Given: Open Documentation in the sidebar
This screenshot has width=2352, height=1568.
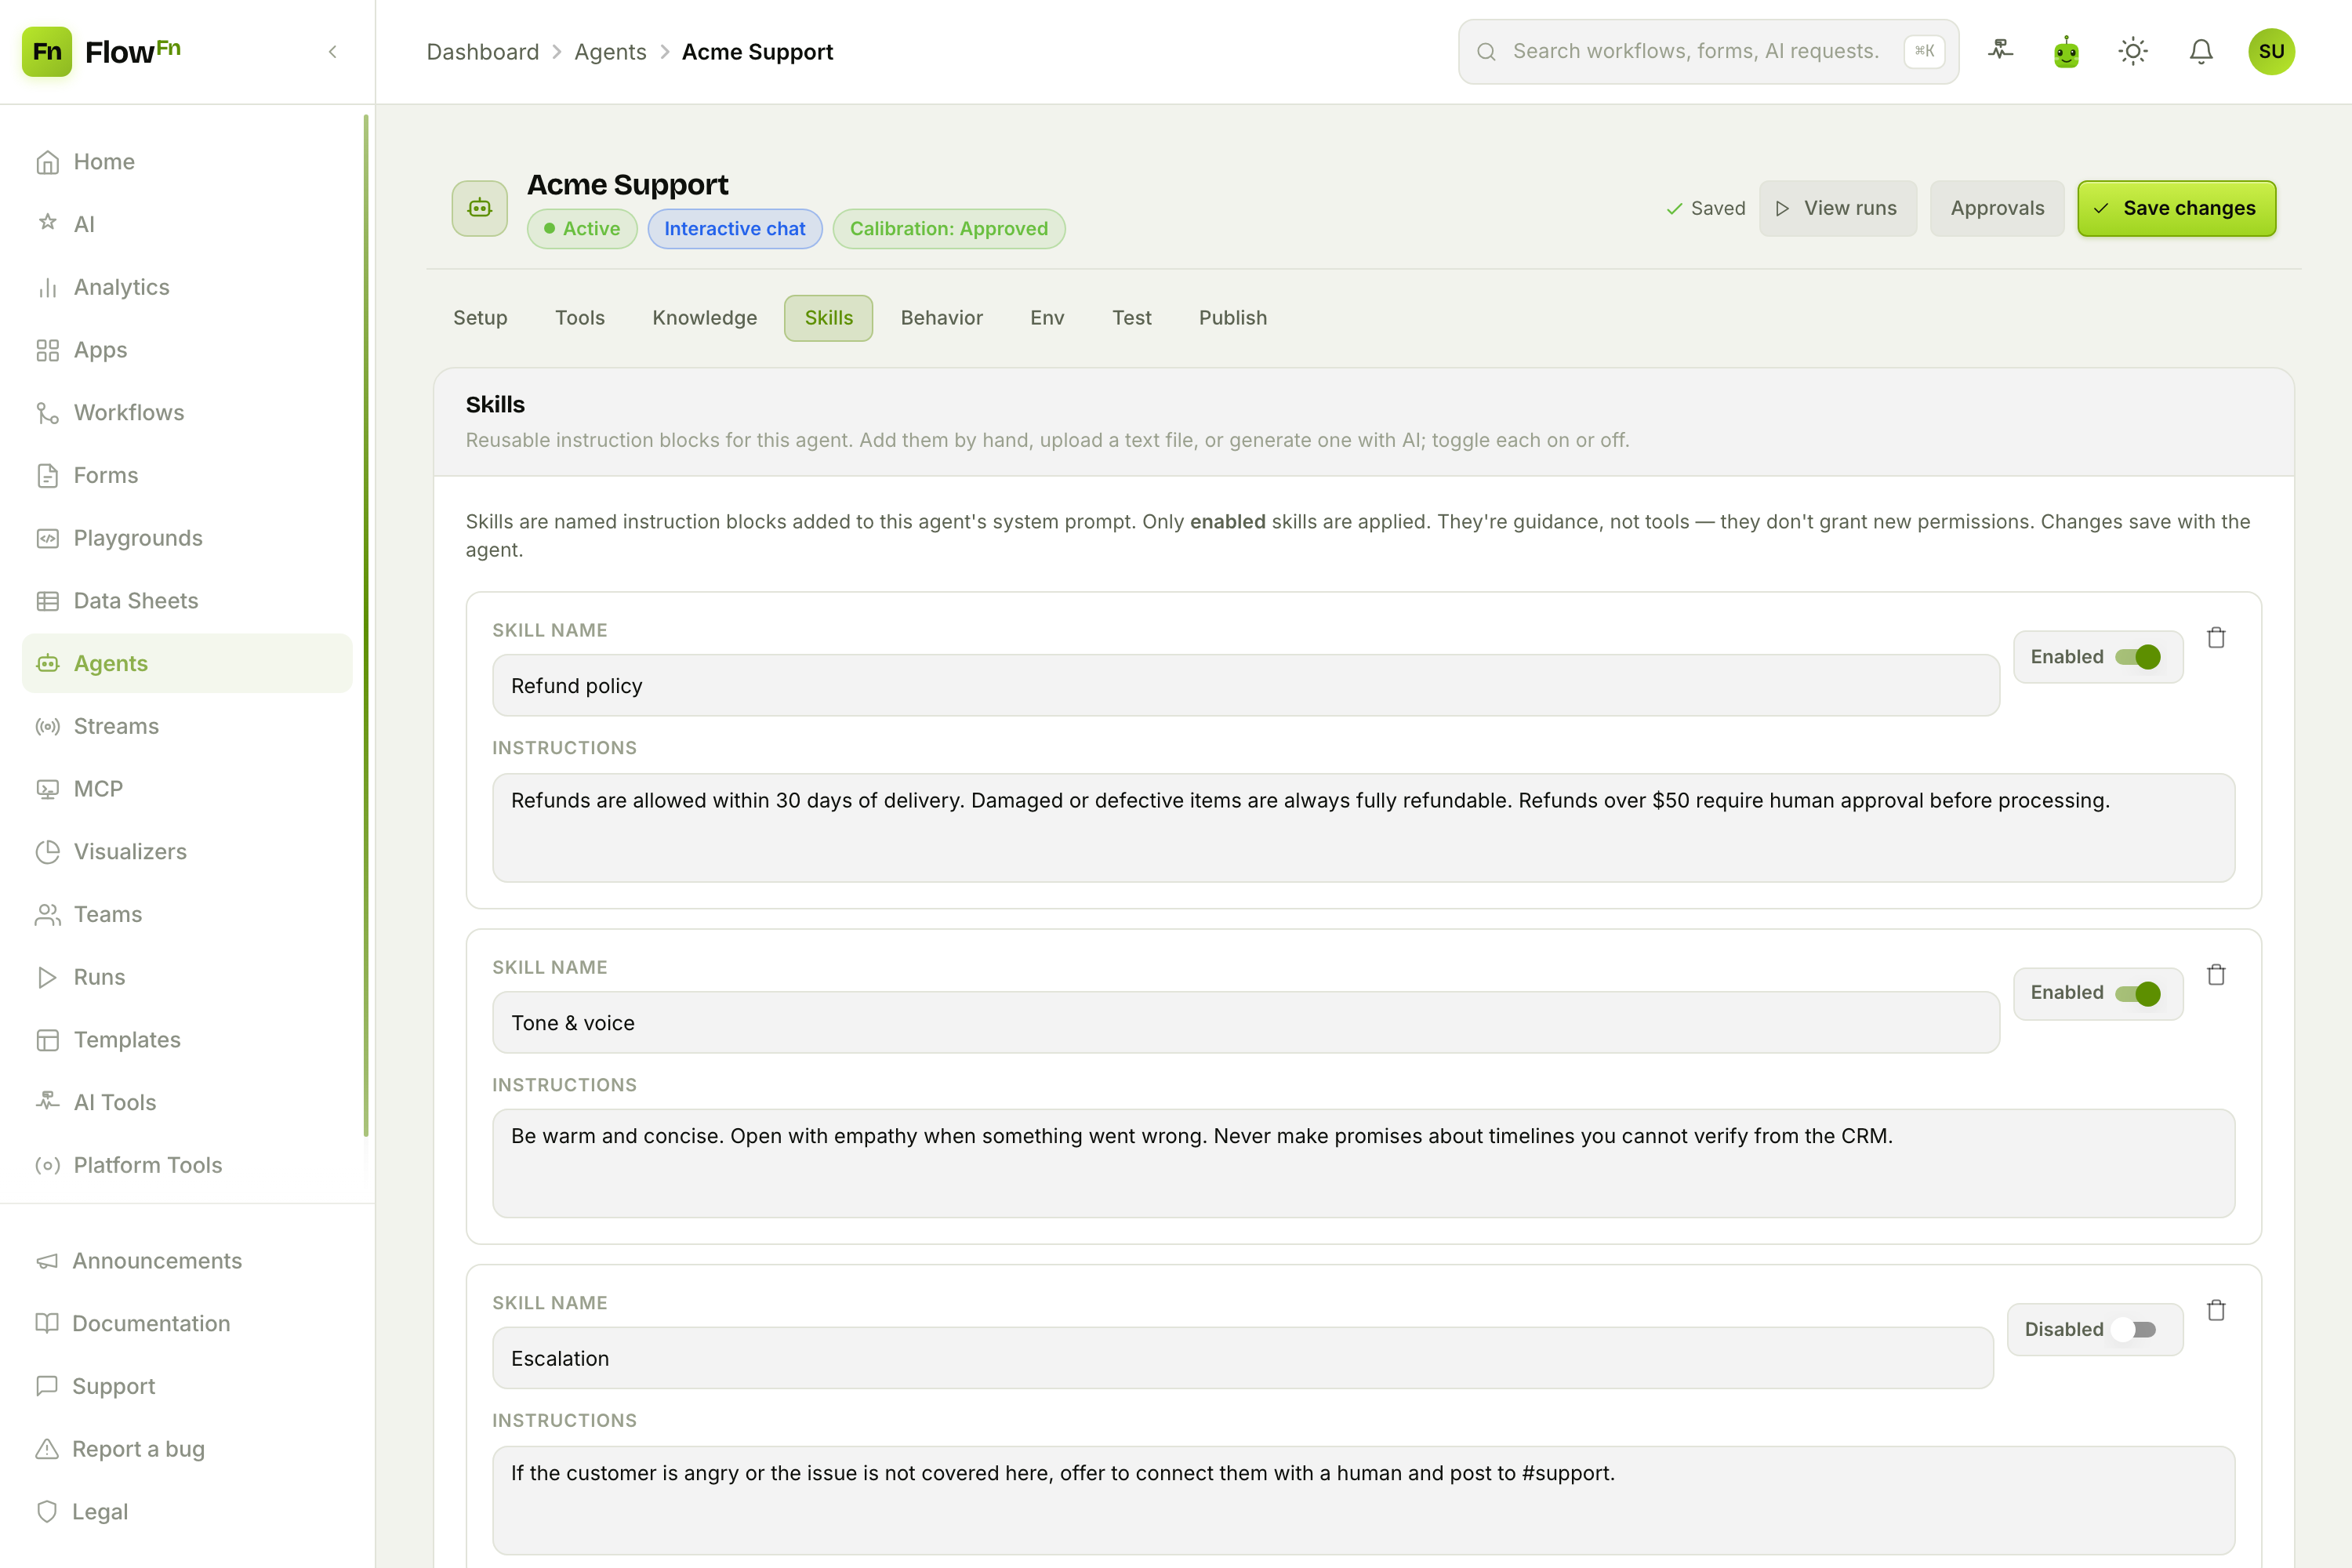Looking at the screenshot, I should tap(187, 1323).
